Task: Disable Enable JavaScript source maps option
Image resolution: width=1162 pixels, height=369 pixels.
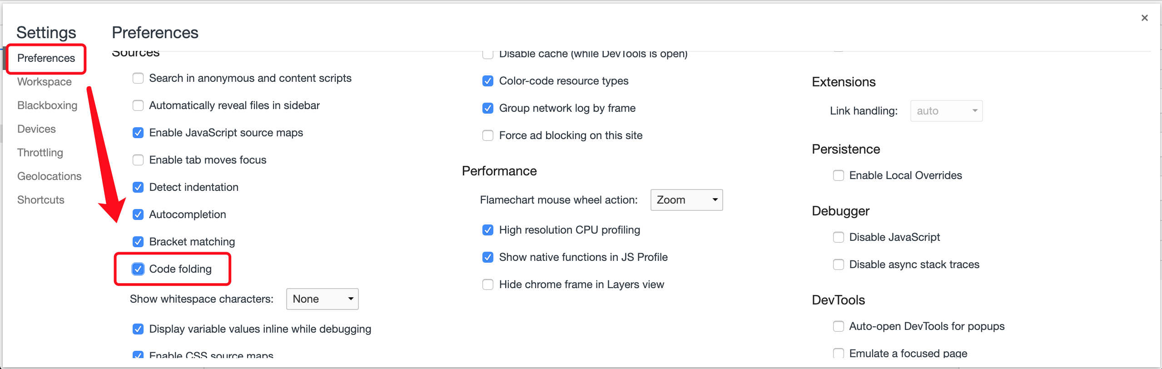Action: click(138, 133)
